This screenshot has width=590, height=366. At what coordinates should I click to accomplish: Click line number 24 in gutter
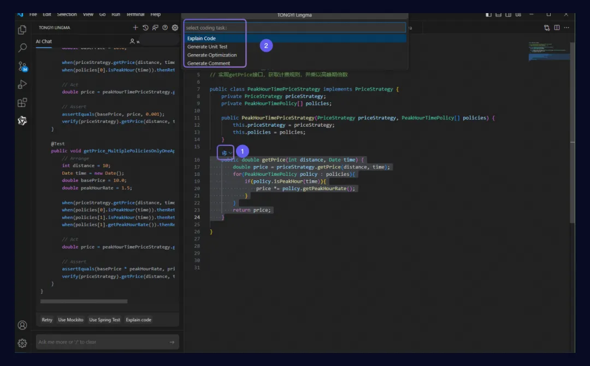coord(197,217)
